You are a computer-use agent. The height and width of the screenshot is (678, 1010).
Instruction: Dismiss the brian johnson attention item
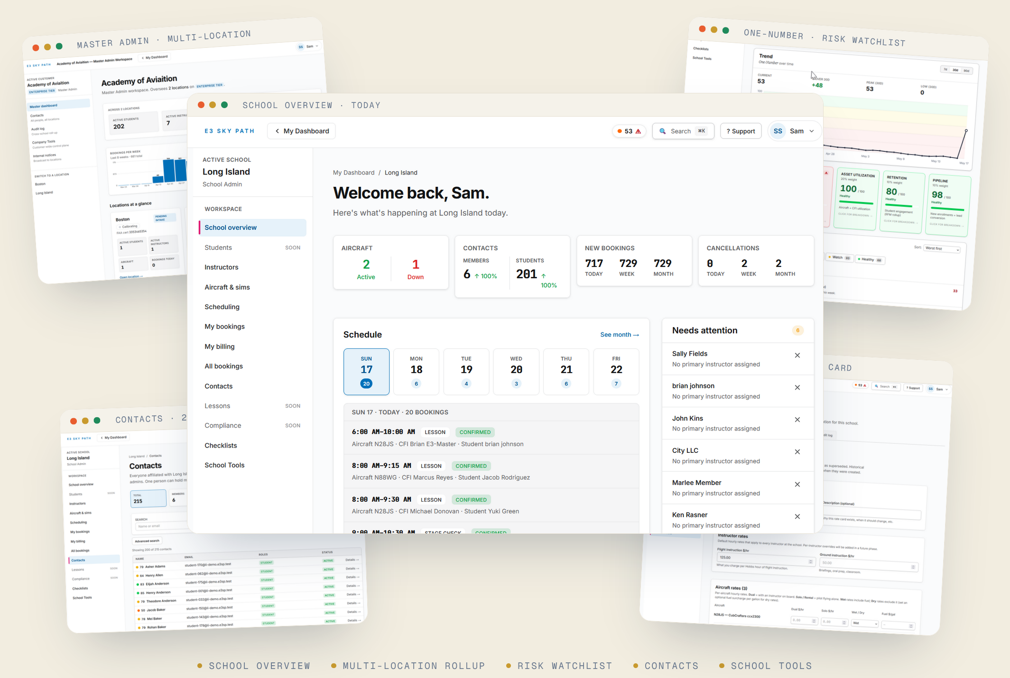point(797,388)
